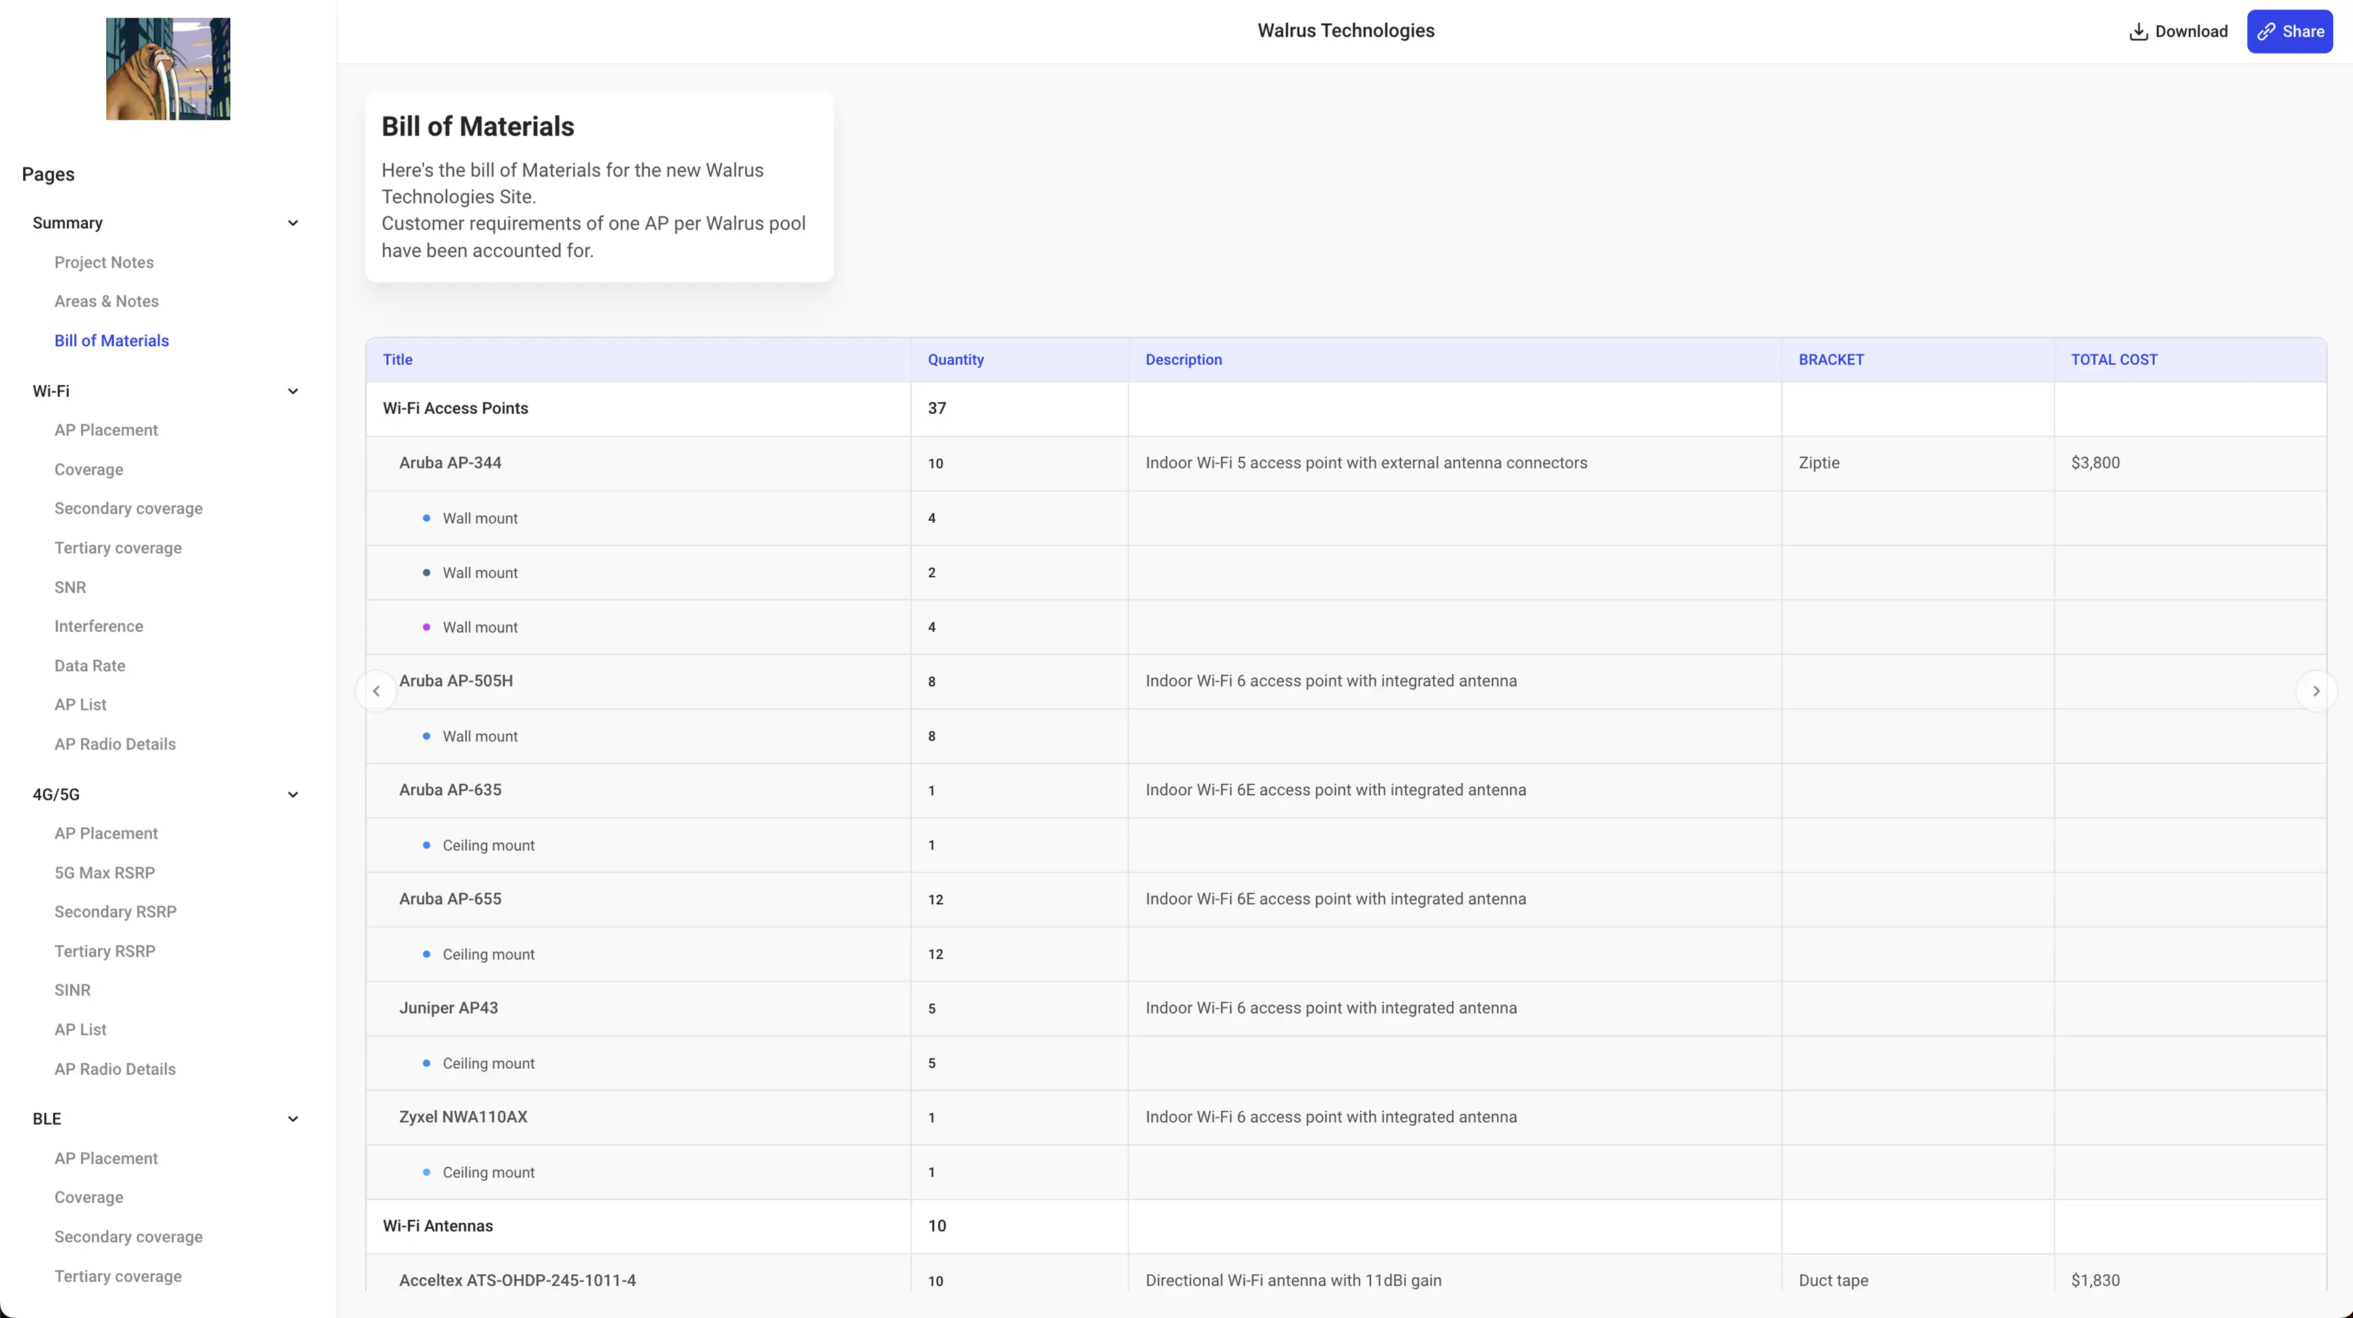Select the Juniper AP43 row title
2353x1318 pixels.
pyautogui.click(x=449, y=1008)
